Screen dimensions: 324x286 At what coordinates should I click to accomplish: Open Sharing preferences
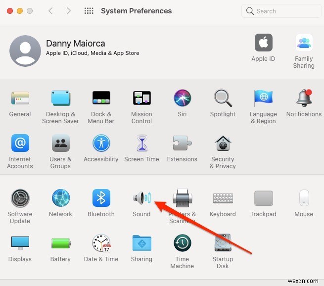tap(142, 243)
